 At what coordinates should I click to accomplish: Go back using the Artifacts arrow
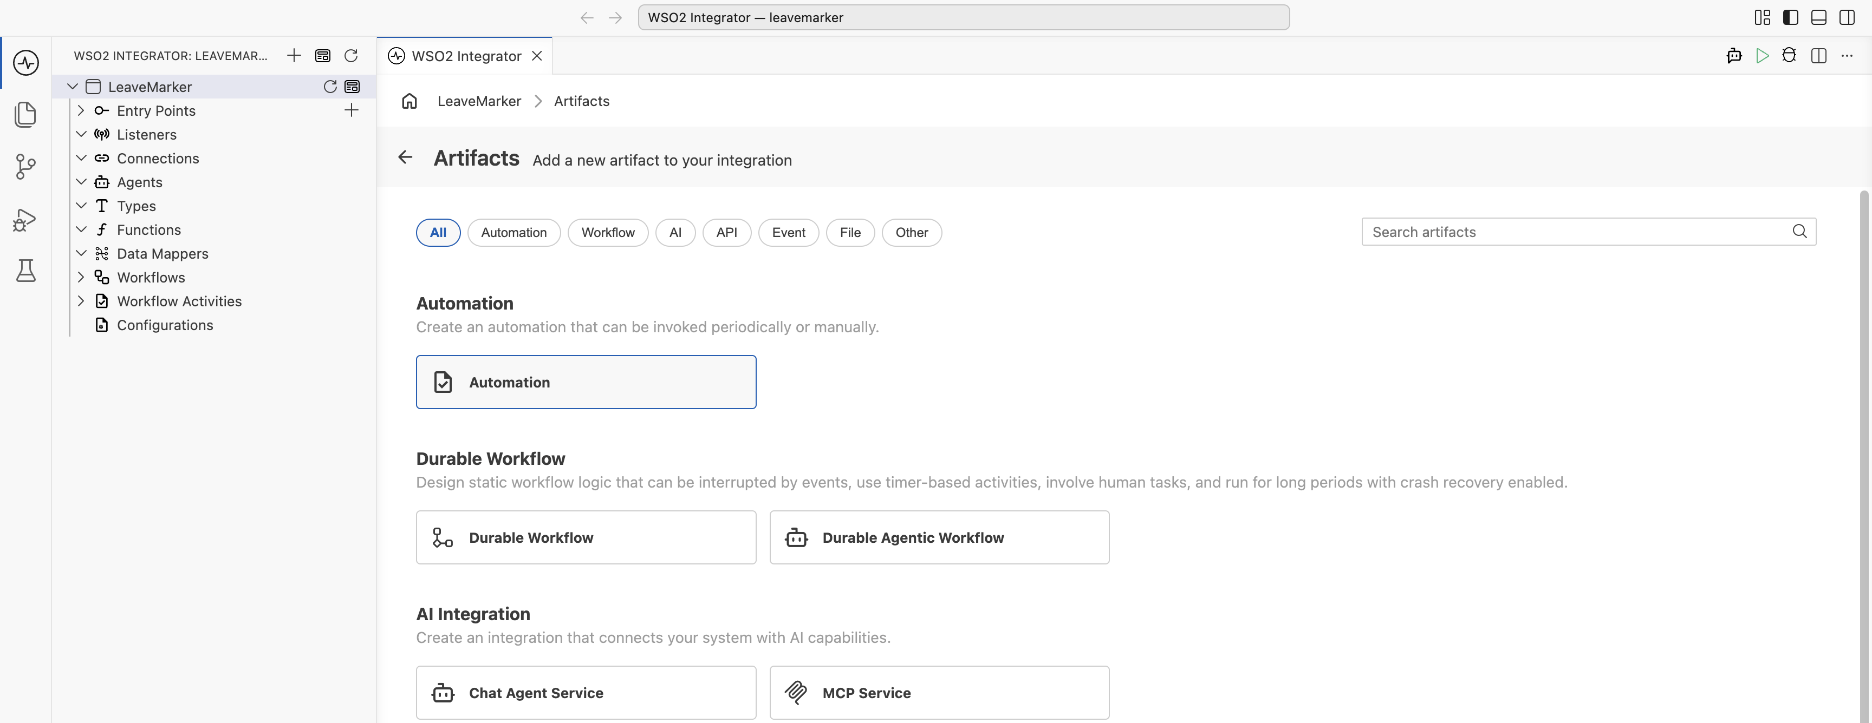coord(406,157)
